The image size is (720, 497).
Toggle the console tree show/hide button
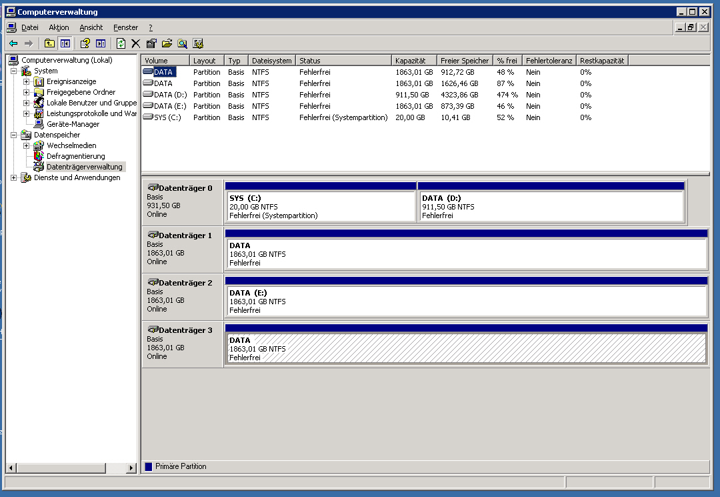[x=65, y=43]
